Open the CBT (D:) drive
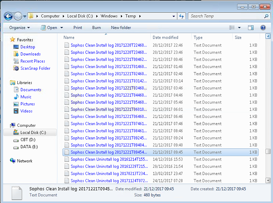 coord(28,140)
